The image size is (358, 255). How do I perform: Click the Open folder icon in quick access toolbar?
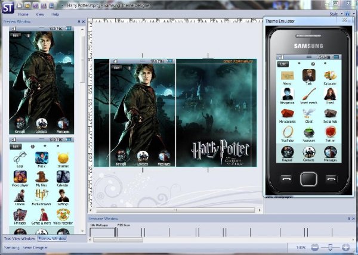tap(27, 5)
